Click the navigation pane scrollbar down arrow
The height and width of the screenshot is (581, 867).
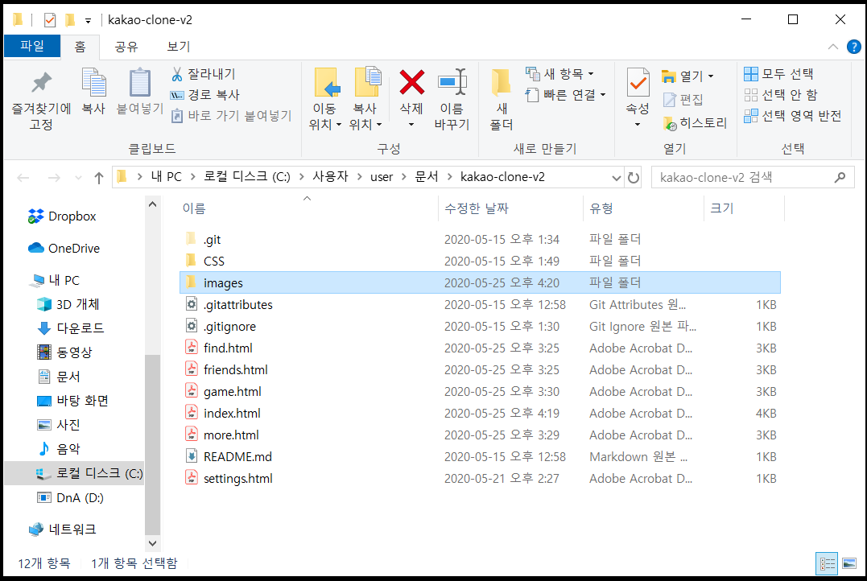(153, 543)
